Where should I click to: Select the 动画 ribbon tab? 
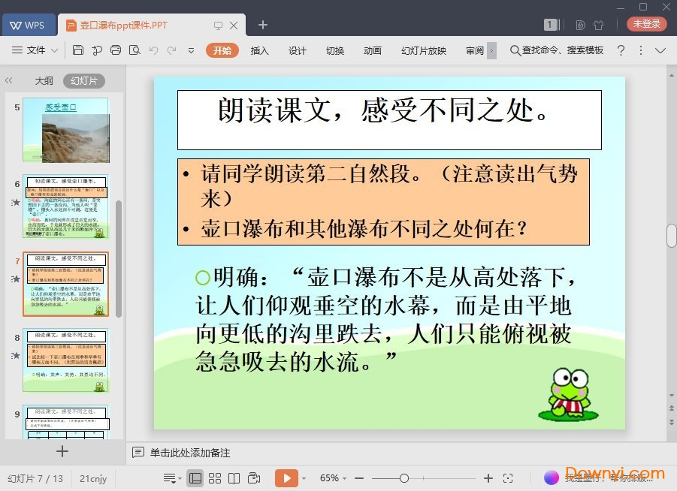pyautogui.click(x=372, y=50)
